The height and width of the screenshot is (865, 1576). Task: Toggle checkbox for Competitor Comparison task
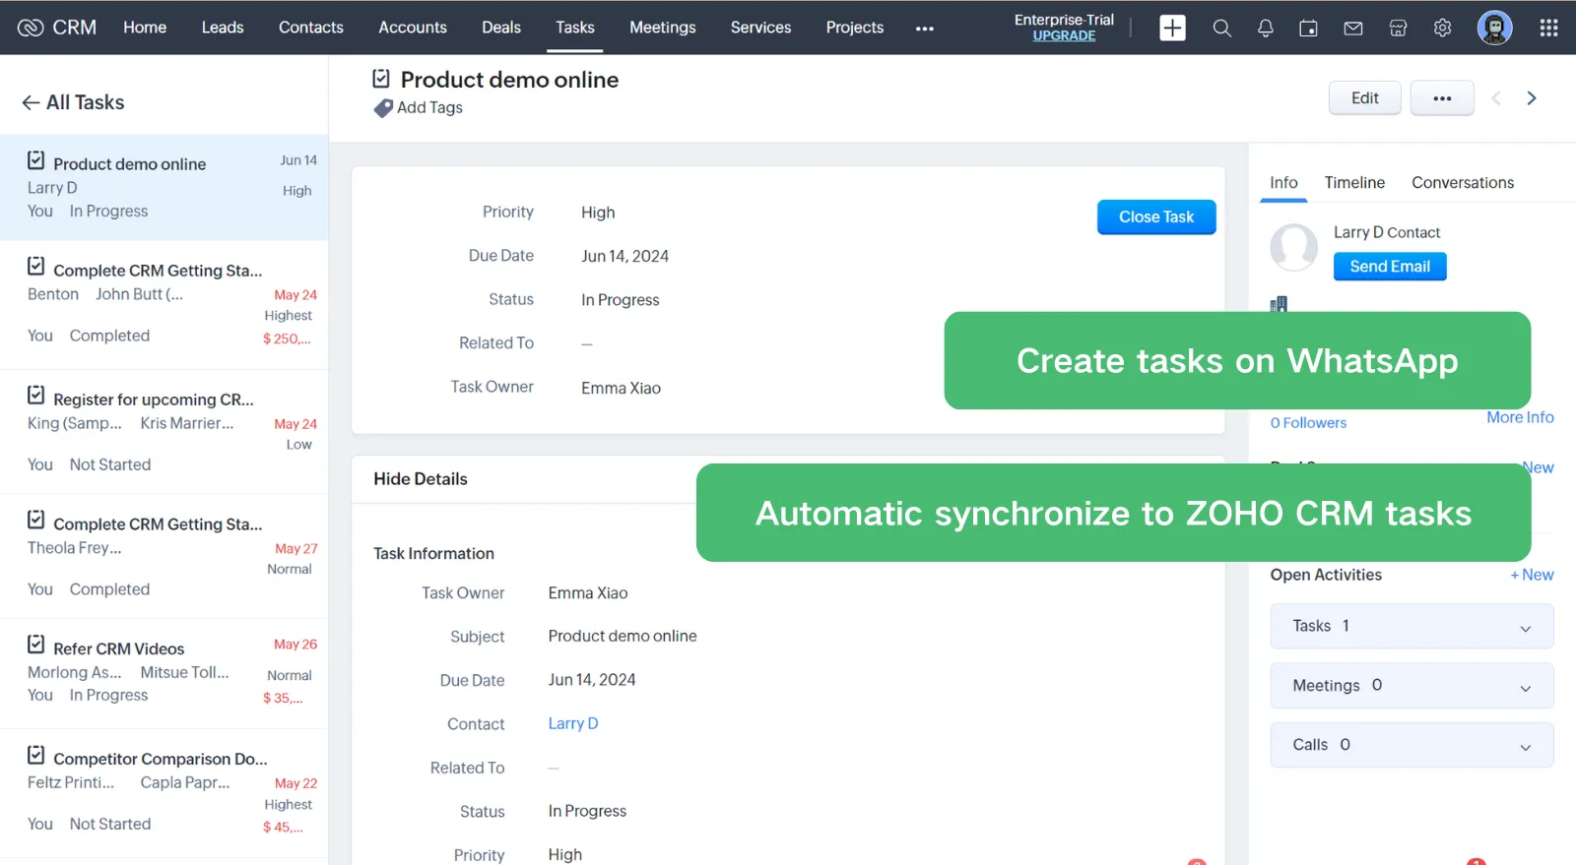coord(36,755)
